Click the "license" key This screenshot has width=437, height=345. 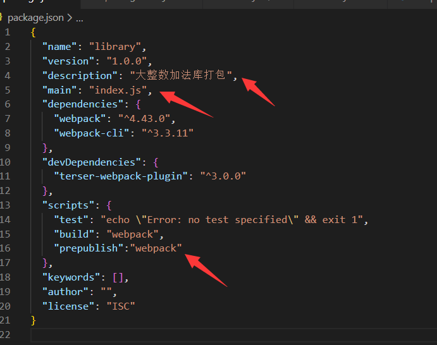tap(68, 306)
